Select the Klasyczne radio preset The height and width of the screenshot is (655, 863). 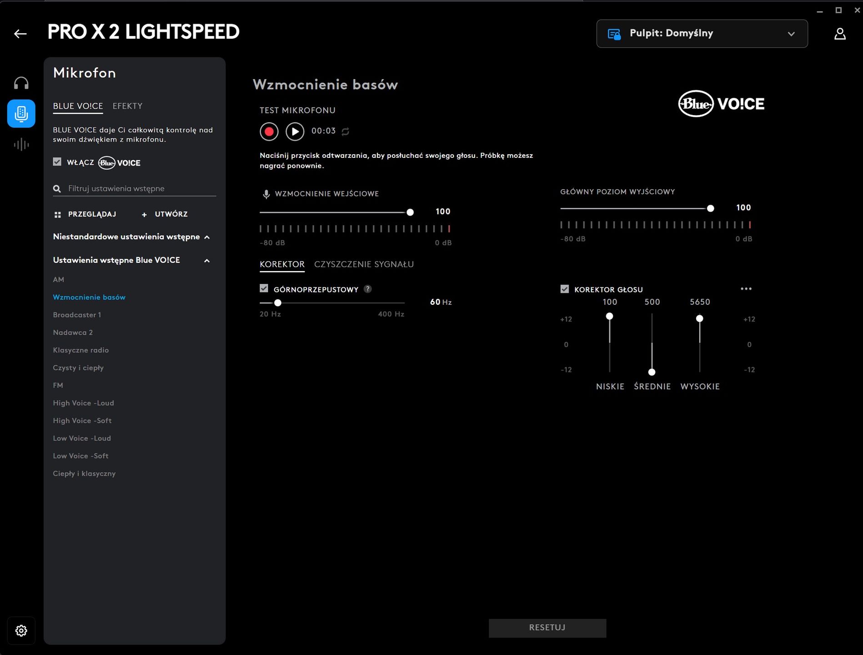[81, 350]
